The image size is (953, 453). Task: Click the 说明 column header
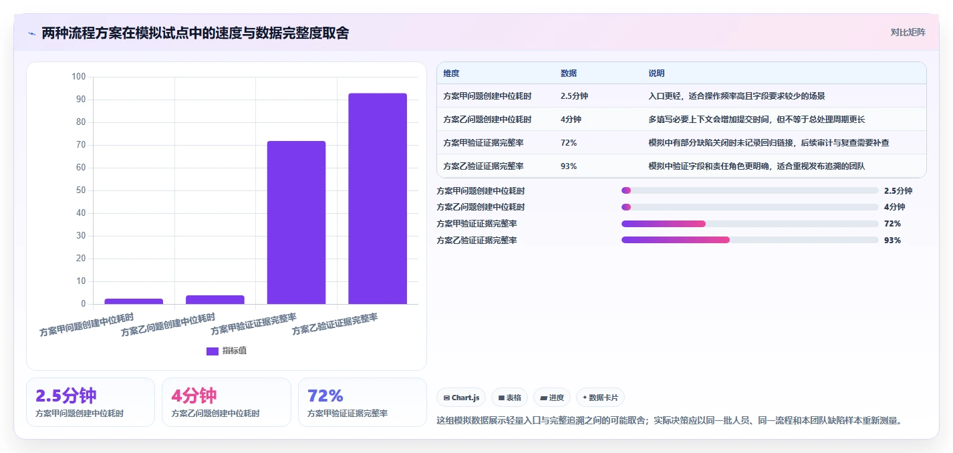[x=656, y=73]
